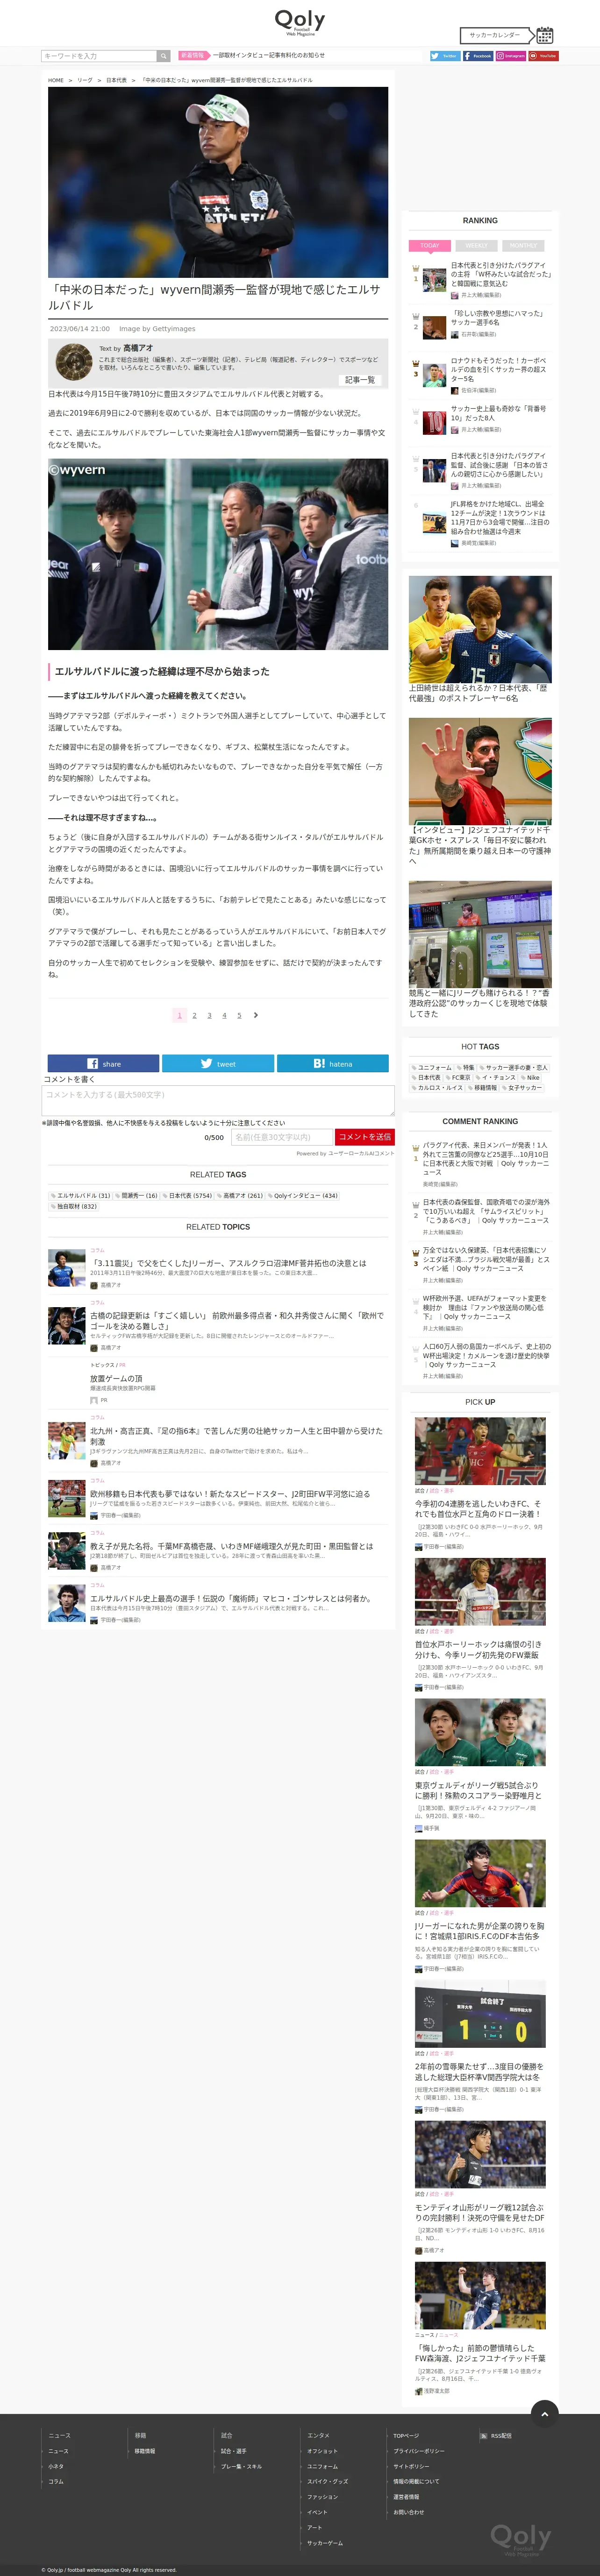Click the カルロス・ルイス hot tag
Image resolution: width=600 pixels, height=2576 pixels.
tap(438, 1087)
